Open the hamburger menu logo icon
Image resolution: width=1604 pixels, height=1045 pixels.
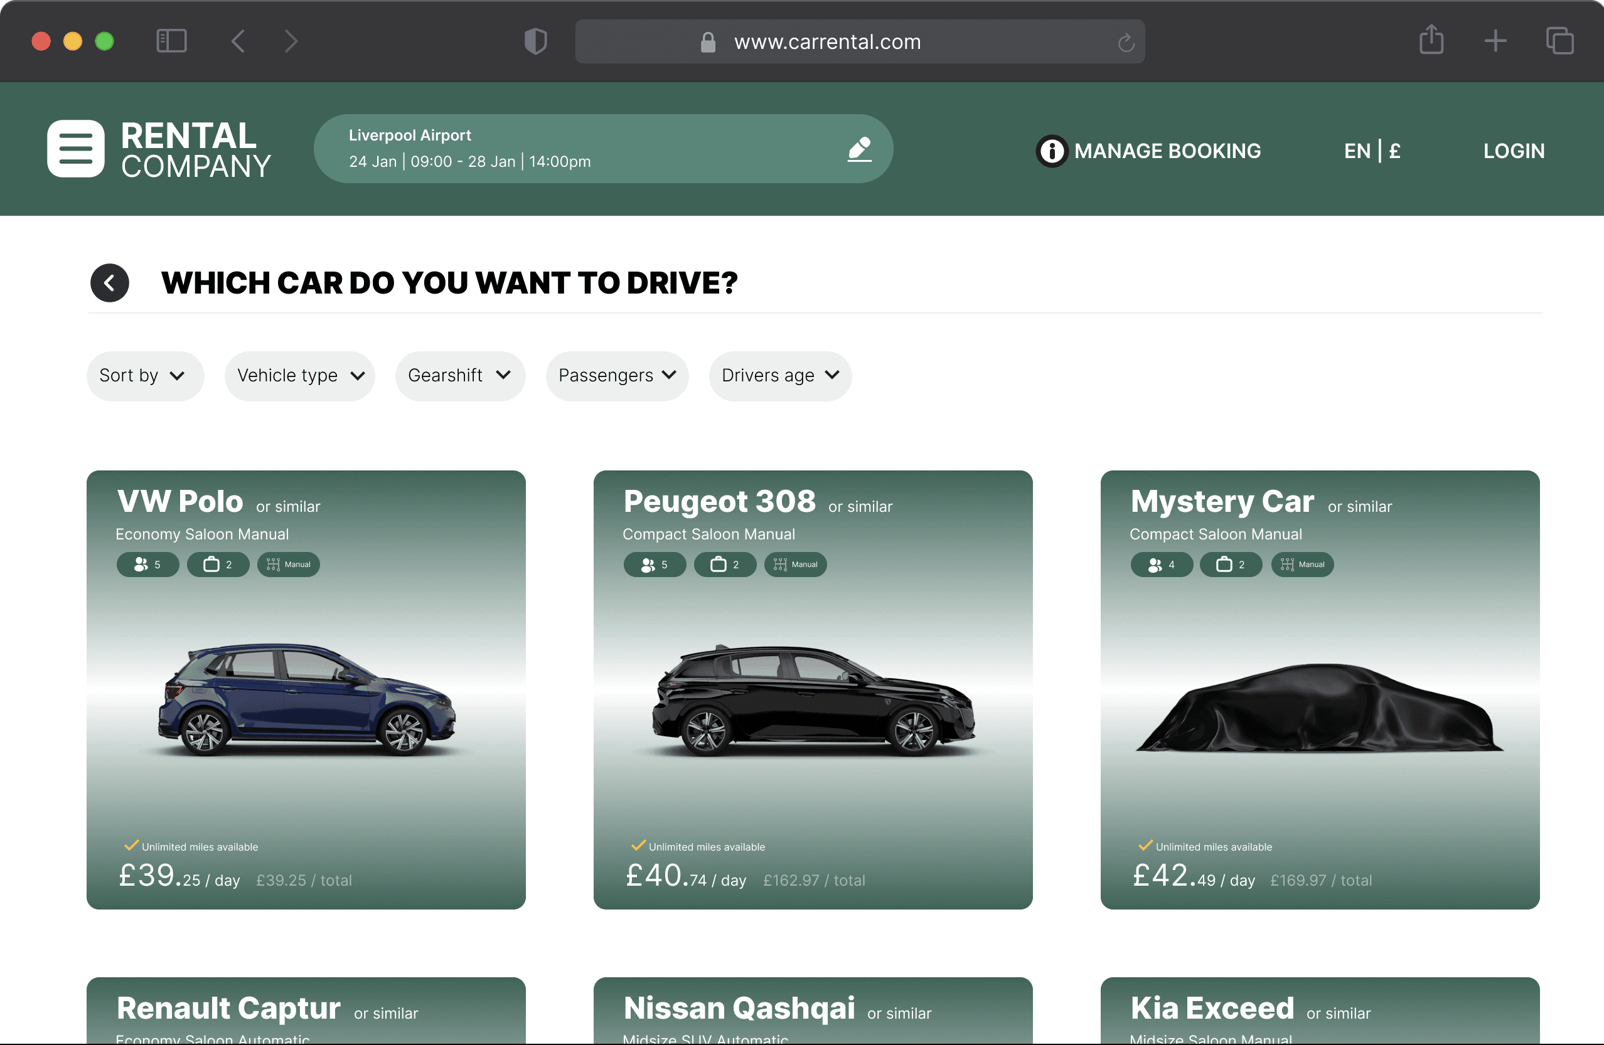point(75,149)
